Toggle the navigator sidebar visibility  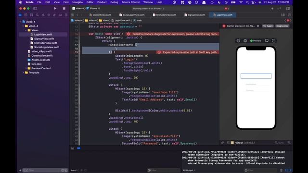click(x=35, y=9)
